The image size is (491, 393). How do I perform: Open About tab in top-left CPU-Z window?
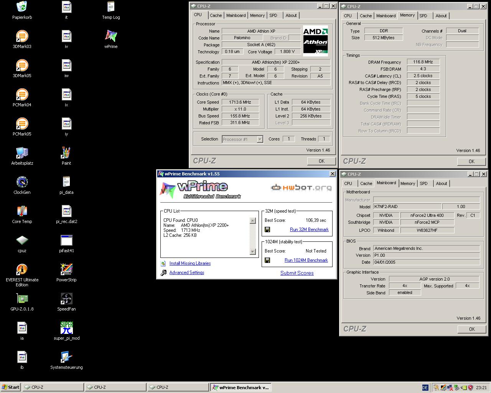(x=291, y=15)
